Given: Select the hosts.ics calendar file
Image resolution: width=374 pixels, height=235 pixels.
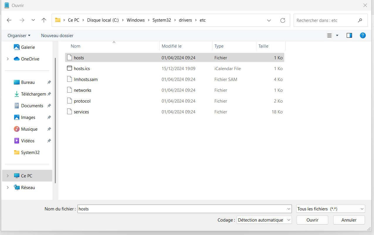Looking at the screenshot, I should coord(82,69).
